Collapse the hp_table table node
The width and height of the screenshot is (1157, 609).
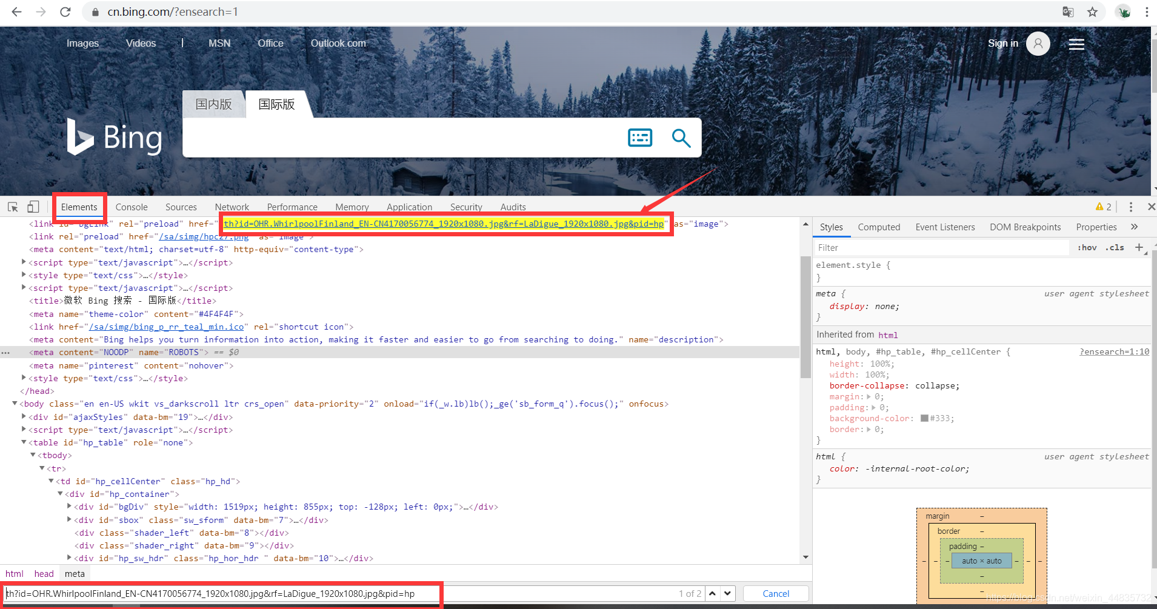(x=24, y=442)
